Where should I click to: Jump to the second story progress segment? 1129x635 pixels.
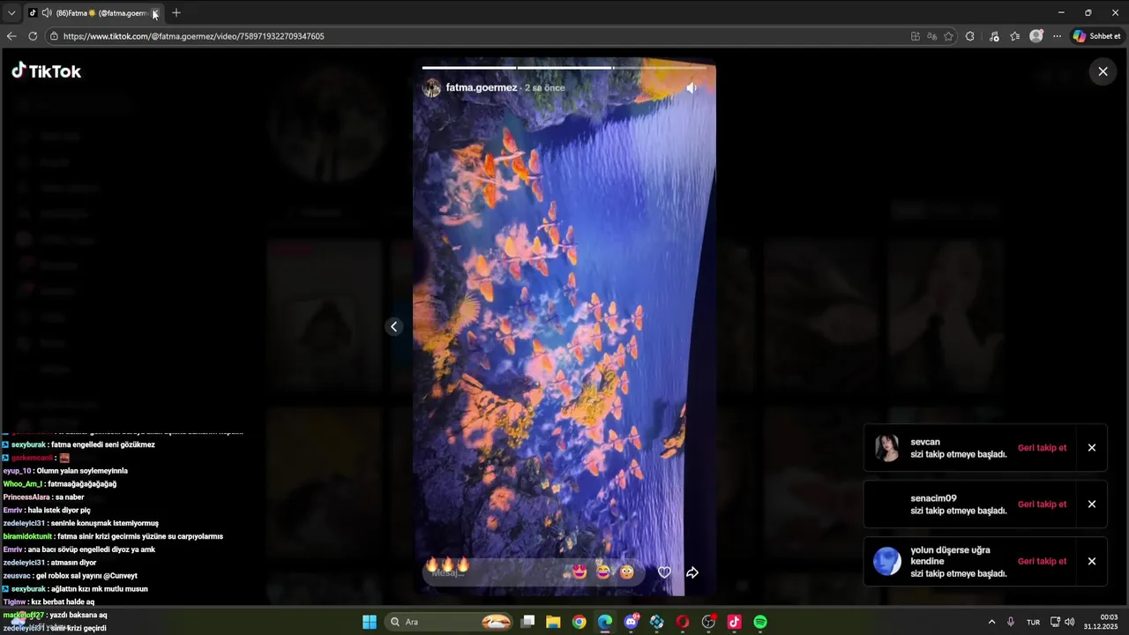pos(564,67)
